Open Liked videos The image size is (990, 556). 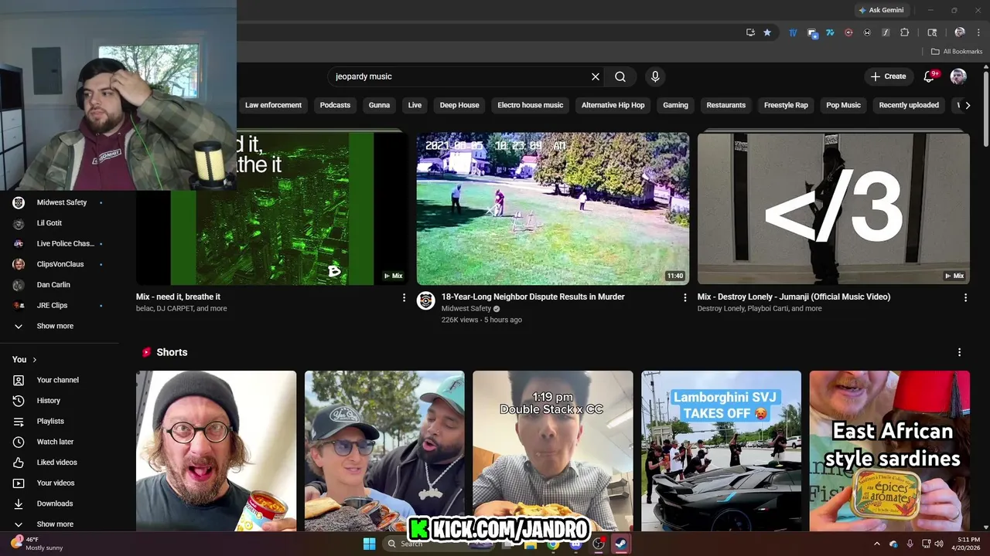60,463
